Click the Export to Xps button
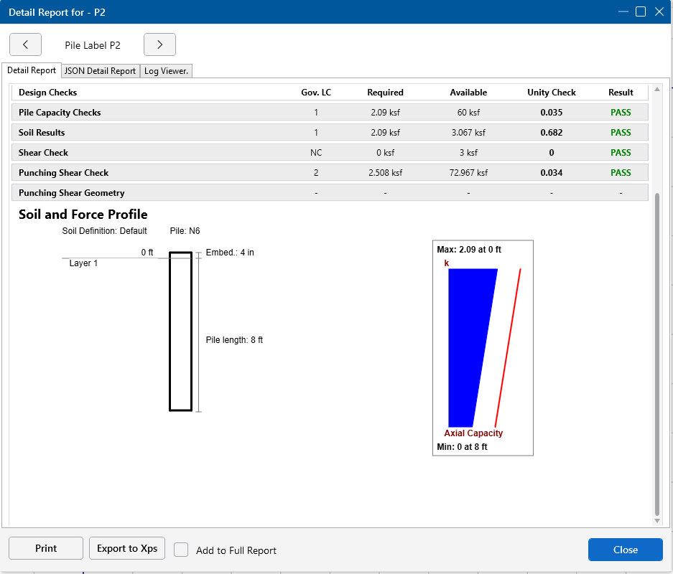This screenshot has height=574, width=673. (127, 548)
